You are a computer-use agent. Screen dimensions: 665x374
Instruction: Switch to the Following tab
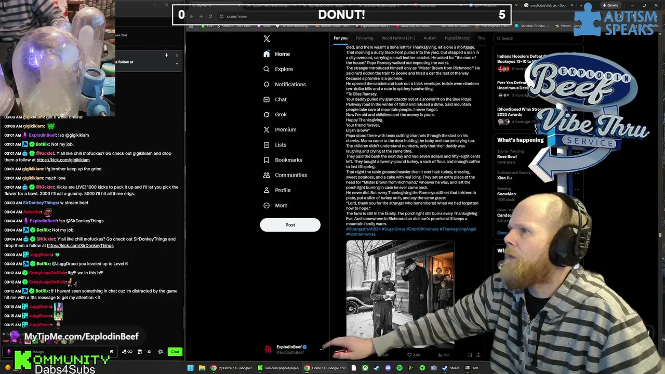364,38
